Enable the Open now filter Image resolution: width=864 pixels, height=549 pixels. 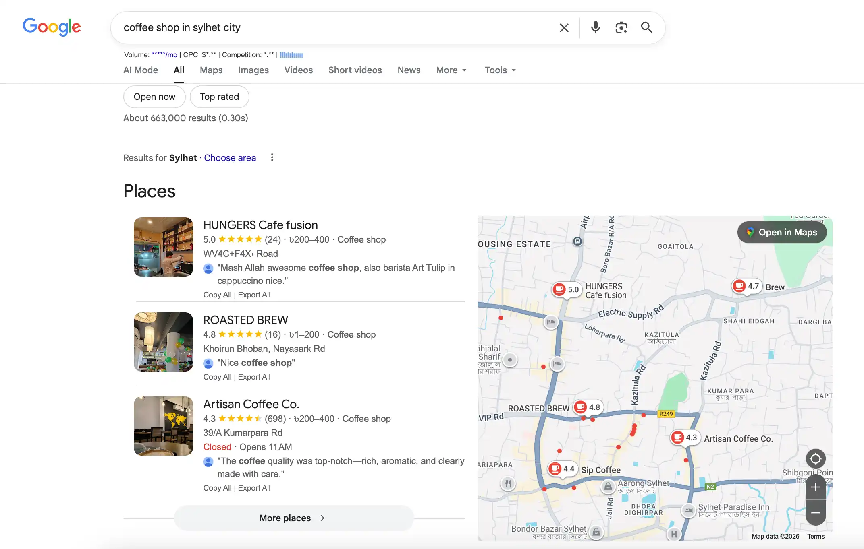pos(154,97)
